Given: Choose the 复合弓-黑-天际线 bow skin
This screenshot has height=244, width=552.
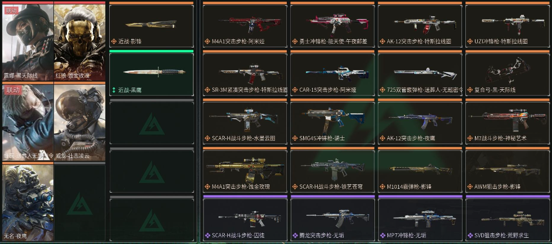Looking at the screenshot, I should (508, 74).
